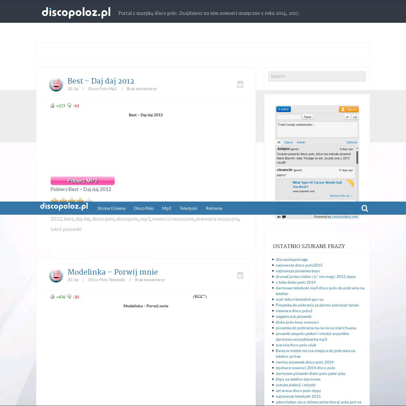The height and width of the screenshot is (406, 406).
Task: Dislike the Best – Daj daj post
Action: 69,106
